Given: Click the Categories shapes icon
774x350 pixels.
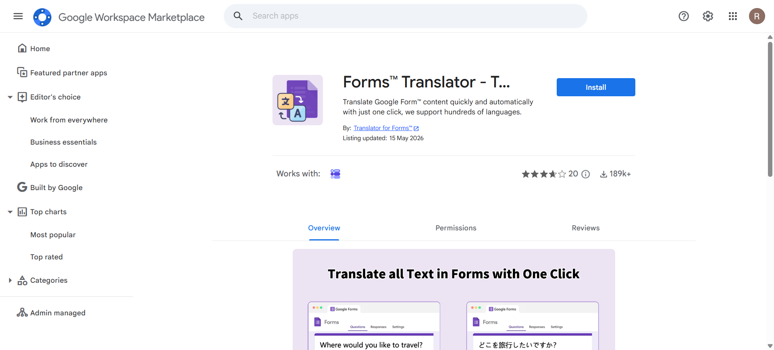Looking at the screenshot, I should 22,280.
